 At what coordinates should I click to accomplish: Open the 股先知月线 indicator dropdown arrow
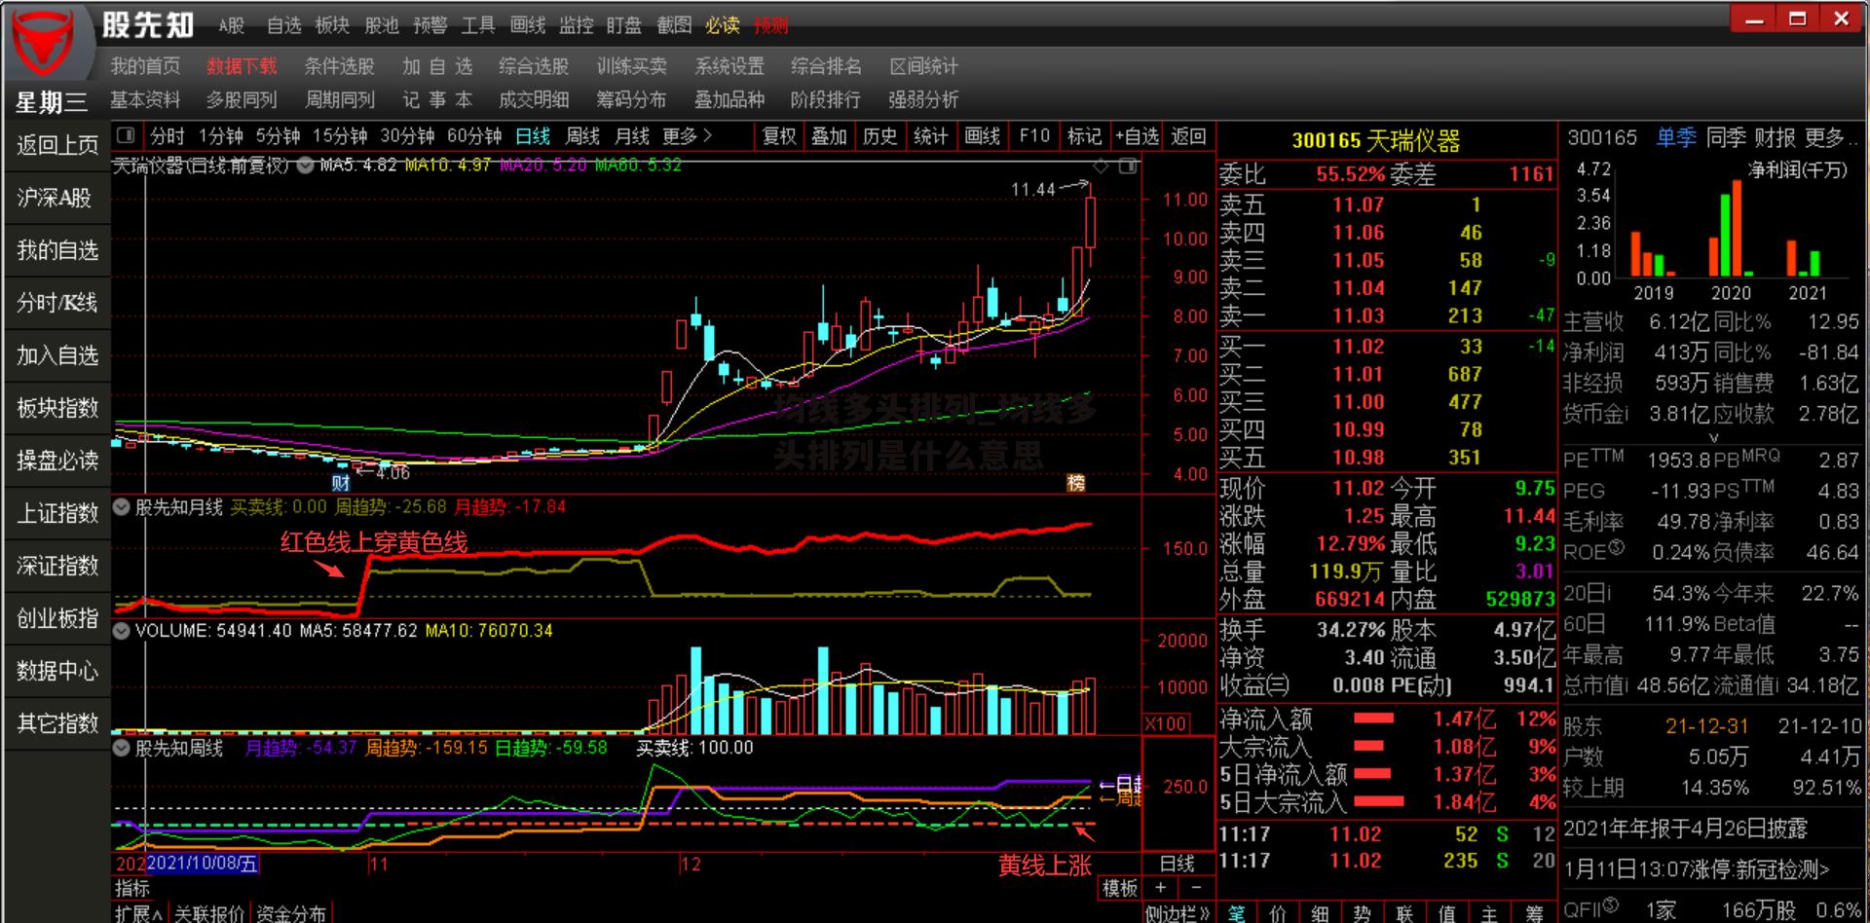[122, 506]
